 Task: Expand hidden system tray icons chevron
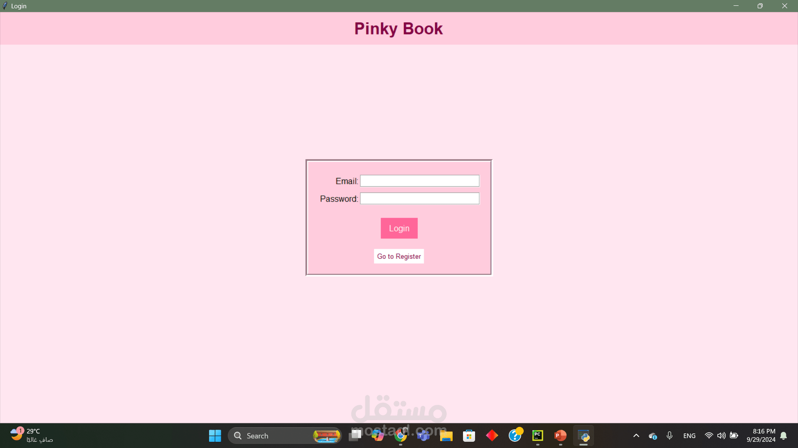(636, 436)
